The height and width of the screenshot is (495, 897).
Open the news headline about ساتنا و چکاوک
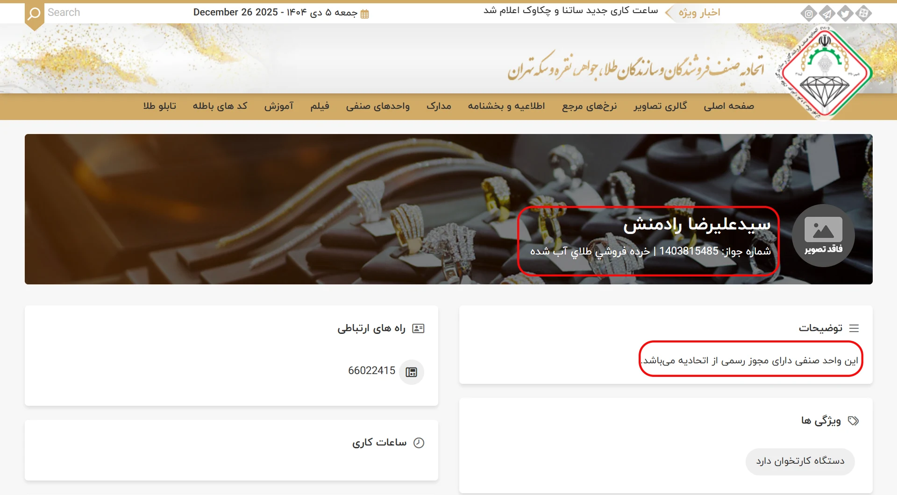(x=570, y=11)
